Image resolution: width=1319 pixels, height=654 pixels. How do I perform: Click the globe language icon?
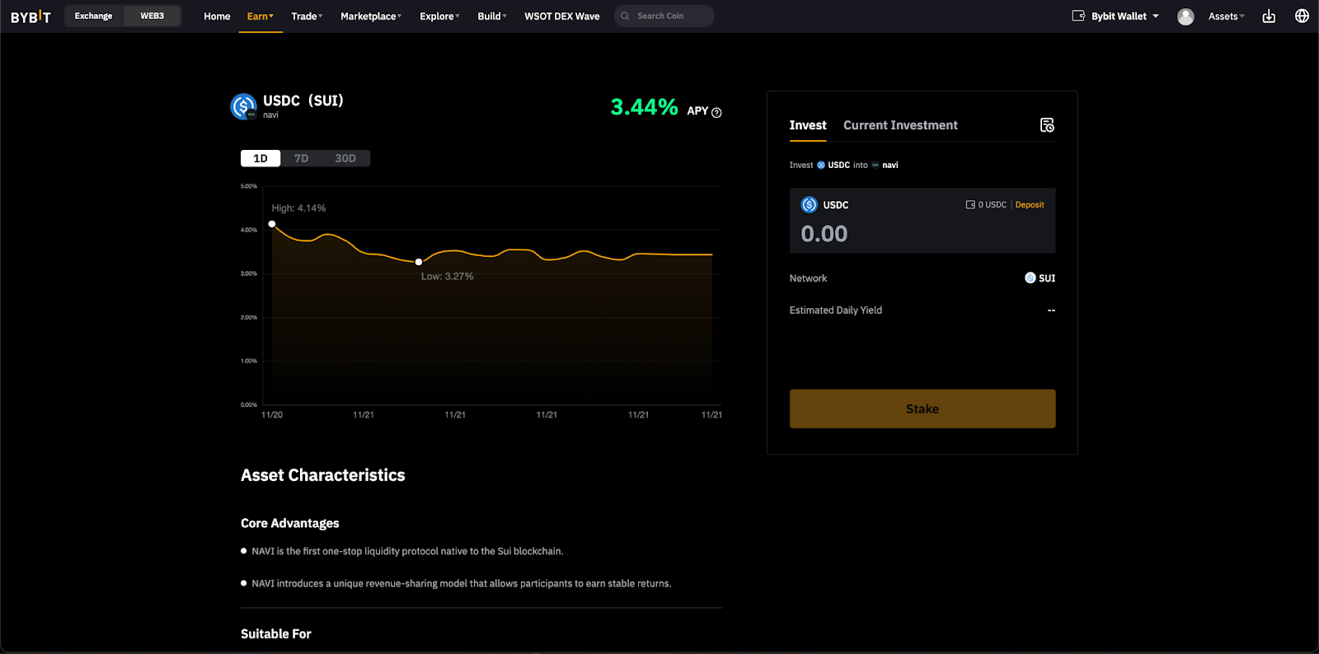[x=1302, y=16]
